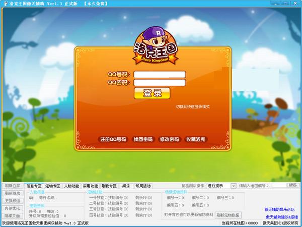302x227 pixels.
Task: Click the 编号五：0 text
Action: tap(200, 205)
